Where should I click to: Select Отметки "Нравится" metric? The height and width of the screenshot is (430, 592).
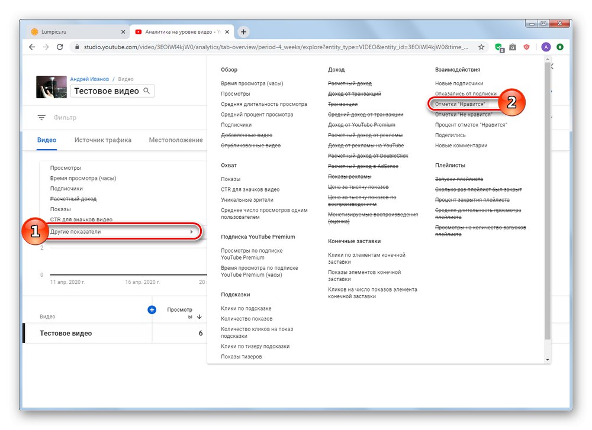pos(460,104)
